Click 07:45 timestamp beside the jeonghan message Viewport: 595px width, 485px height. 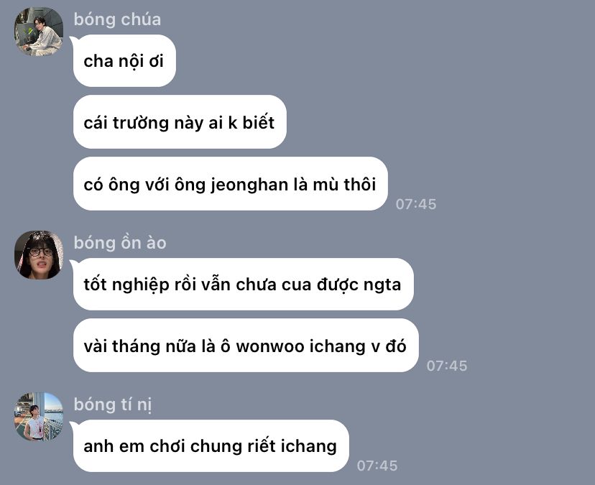point(416,204)
